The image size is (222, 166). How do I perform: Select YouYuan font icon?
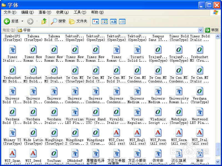point(54,153)
